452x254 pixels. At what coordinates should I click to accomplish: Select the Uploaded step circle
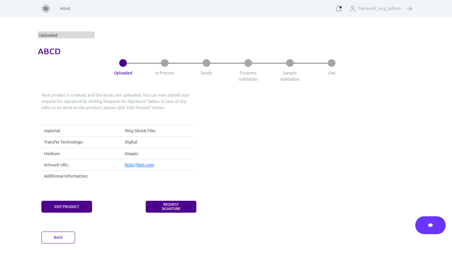click(123, 63)
